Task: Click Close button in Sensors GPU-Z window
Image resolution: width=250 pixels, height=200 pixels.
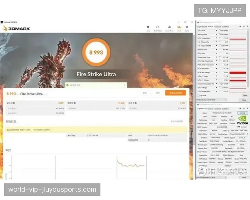Action: [x=244, y=100]
